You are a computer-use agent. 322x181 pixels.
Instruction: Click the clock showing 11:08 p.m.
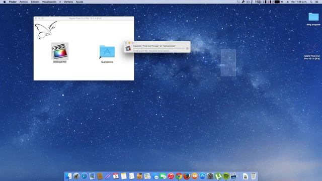[x=299, y=2]
